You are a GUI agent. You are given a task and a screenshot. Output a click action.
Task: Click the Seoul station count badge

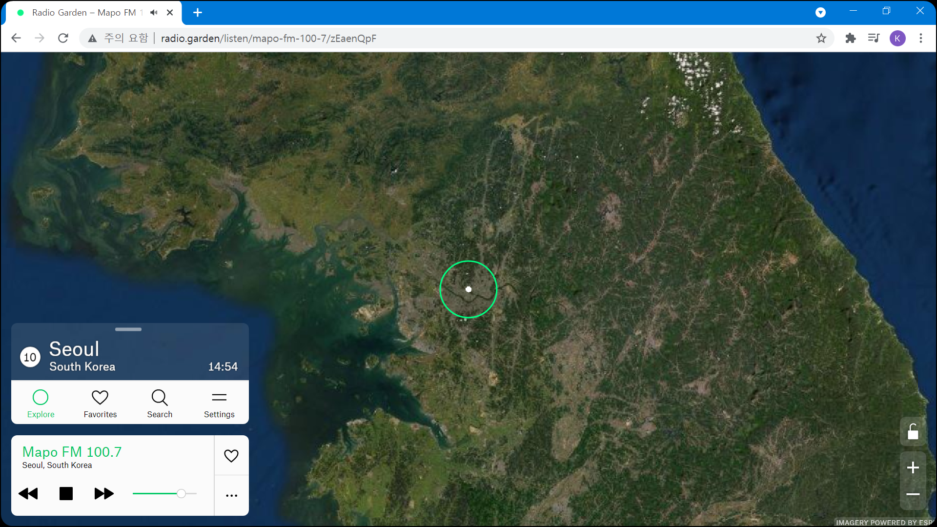tap(30, 357)
